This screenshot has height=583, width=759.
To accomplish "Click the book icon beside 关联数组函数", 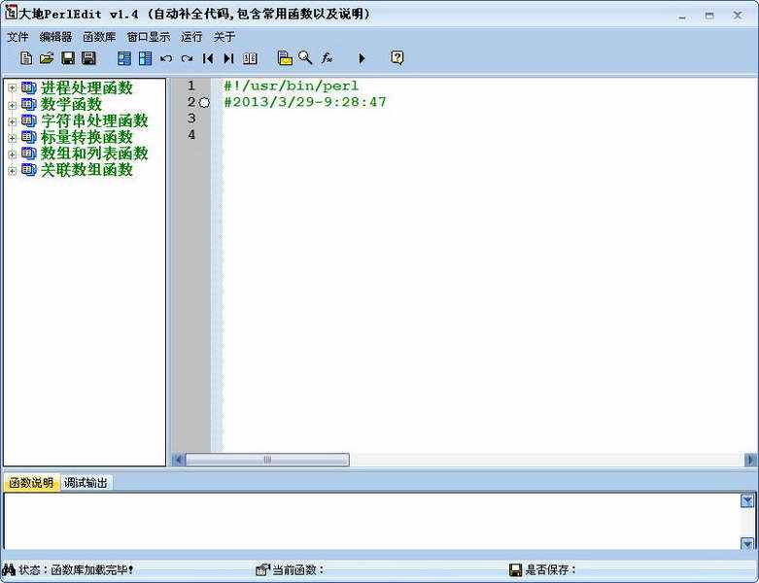I will [x=28, y=169].
